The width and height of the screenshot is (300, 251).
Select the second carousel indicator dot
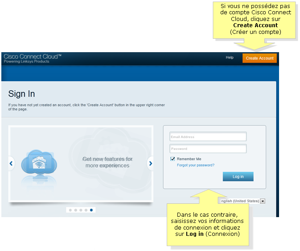click(x=75, y=210)
